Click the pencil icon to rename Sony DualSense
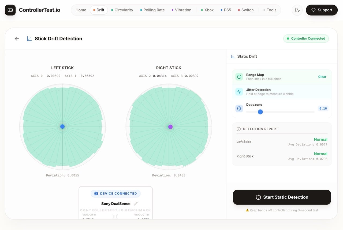Screen dimensions: 343x230 (136, 204)
